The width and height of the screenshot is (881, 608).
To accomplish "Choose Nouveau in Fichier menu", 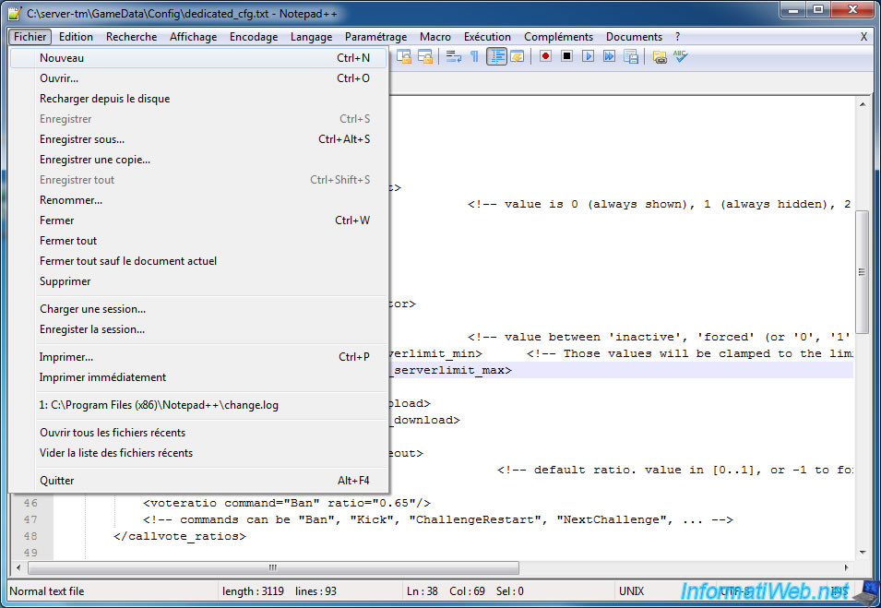I will coord(199,58).
